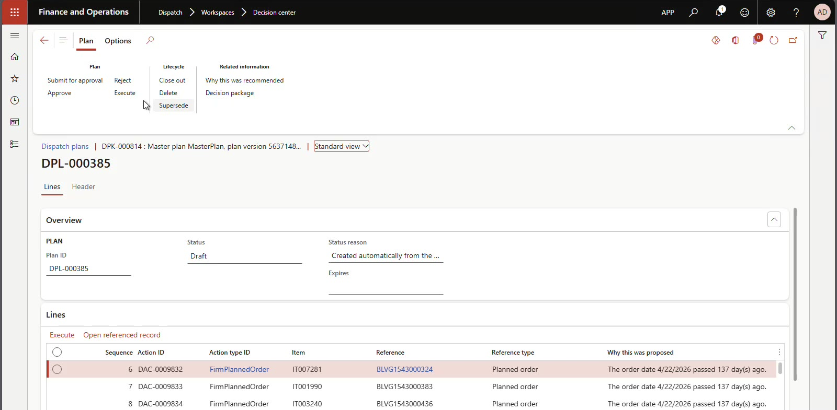The image size is (837, 410).
Task: Switch to the Header tab
Action: point(84,186)
